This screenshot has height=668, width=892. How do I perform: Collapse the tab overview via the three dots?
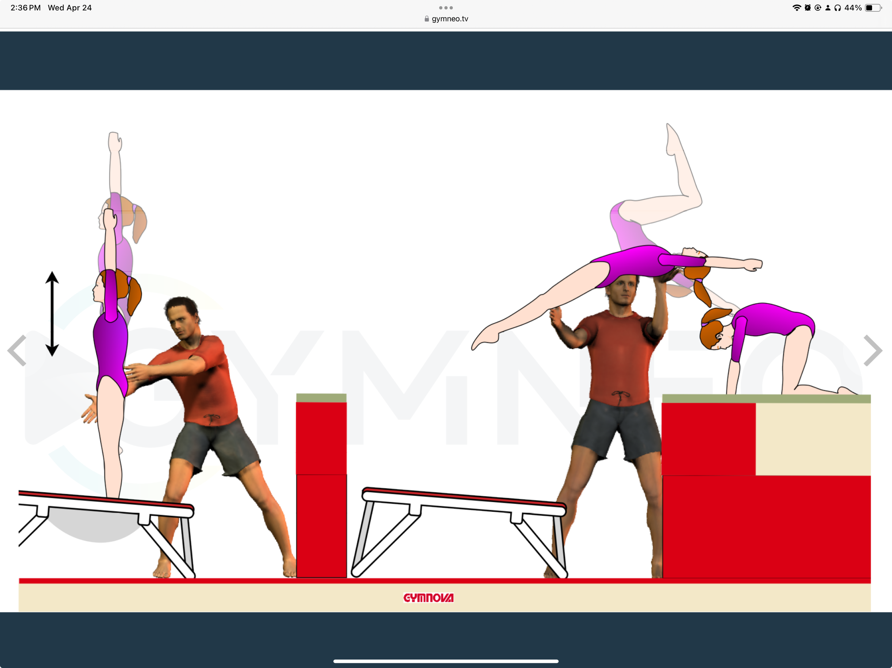pos(446,7)
